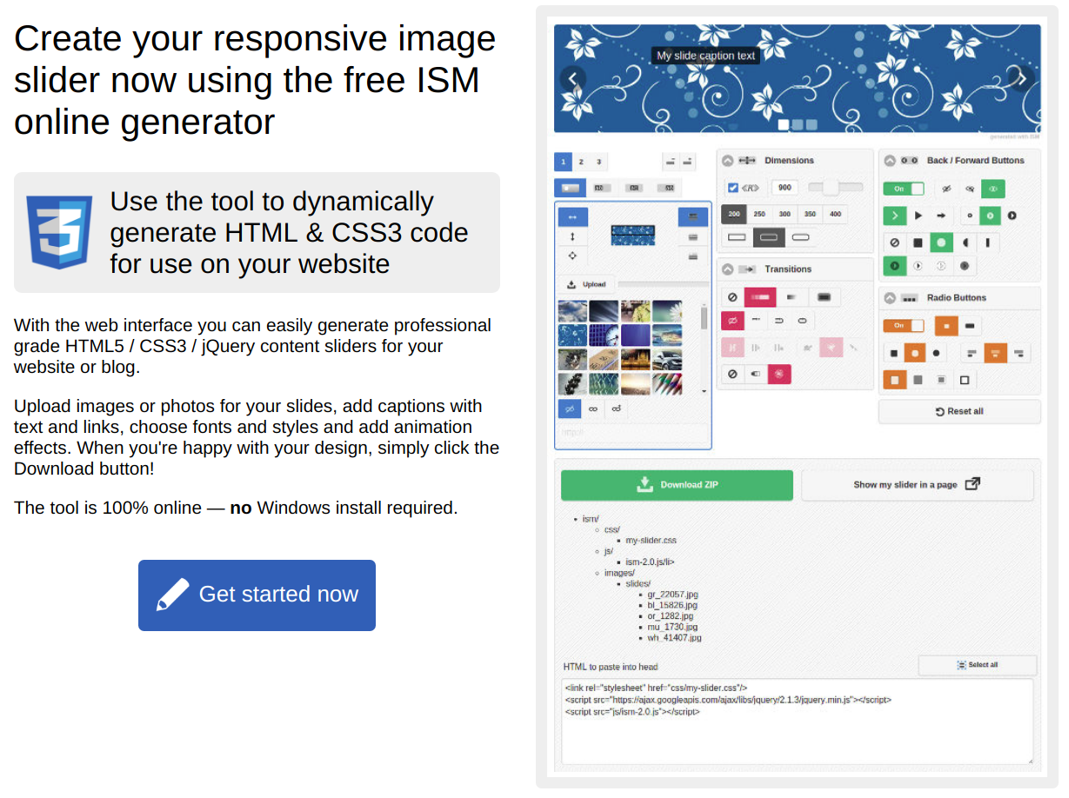
Task: Select the black dash radio button size
Action: (970, 326)
